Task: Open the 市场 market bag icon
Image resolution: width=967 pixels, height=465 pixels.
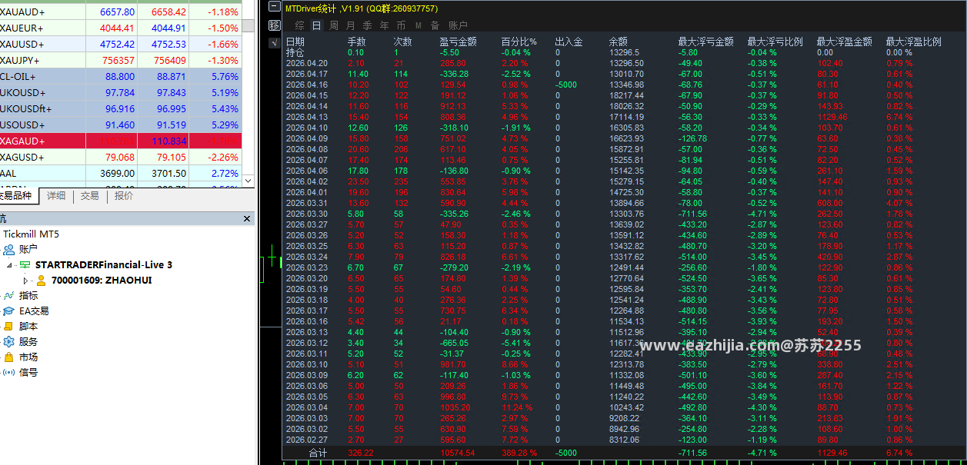Action: coord(9,357)
